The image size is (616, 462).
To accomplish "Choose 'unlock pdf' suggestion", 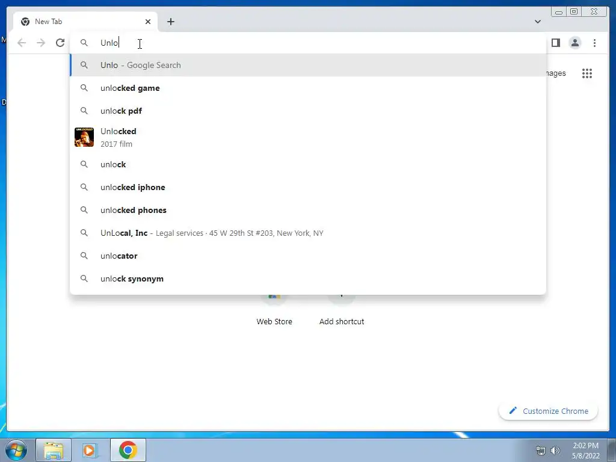I will tap(308, 111).
